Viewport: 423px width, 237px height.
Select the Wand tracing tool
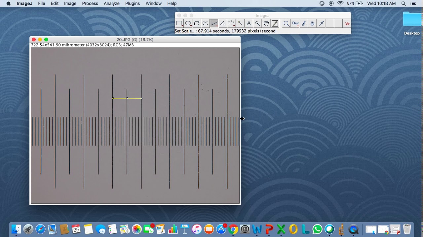(x=240, y=23)
